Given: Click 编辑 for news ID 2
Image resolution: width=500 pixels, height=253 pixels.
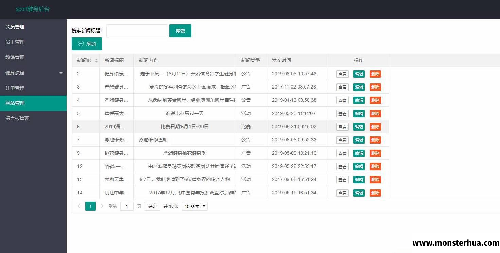Looking at the screenshot, I should 359,74.
